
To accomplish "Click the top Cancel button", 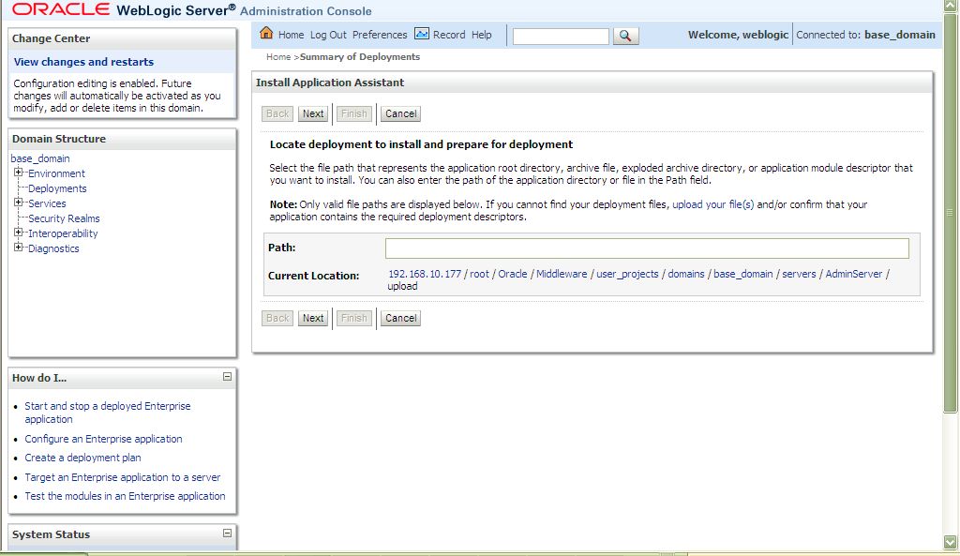I will pyautogui.click(x=400, y=113).
